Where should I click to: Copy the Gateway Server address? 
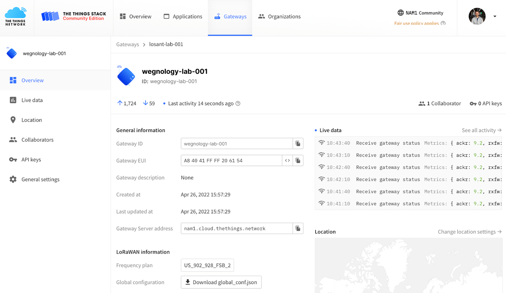click(x=298, y=229)
